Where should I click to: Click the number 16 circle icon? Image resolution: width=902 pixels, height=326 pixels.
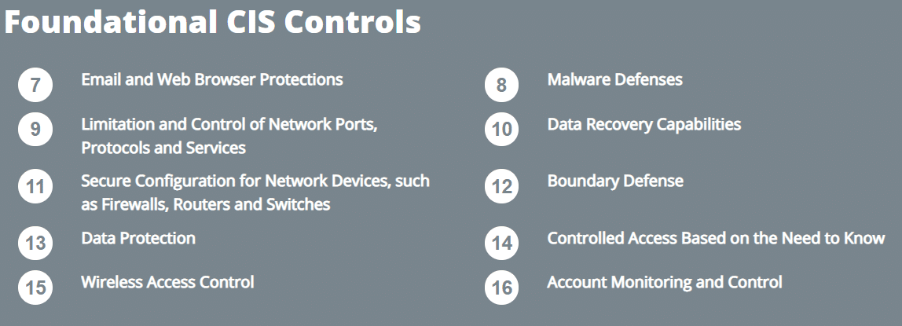click(x=501, y=288)
